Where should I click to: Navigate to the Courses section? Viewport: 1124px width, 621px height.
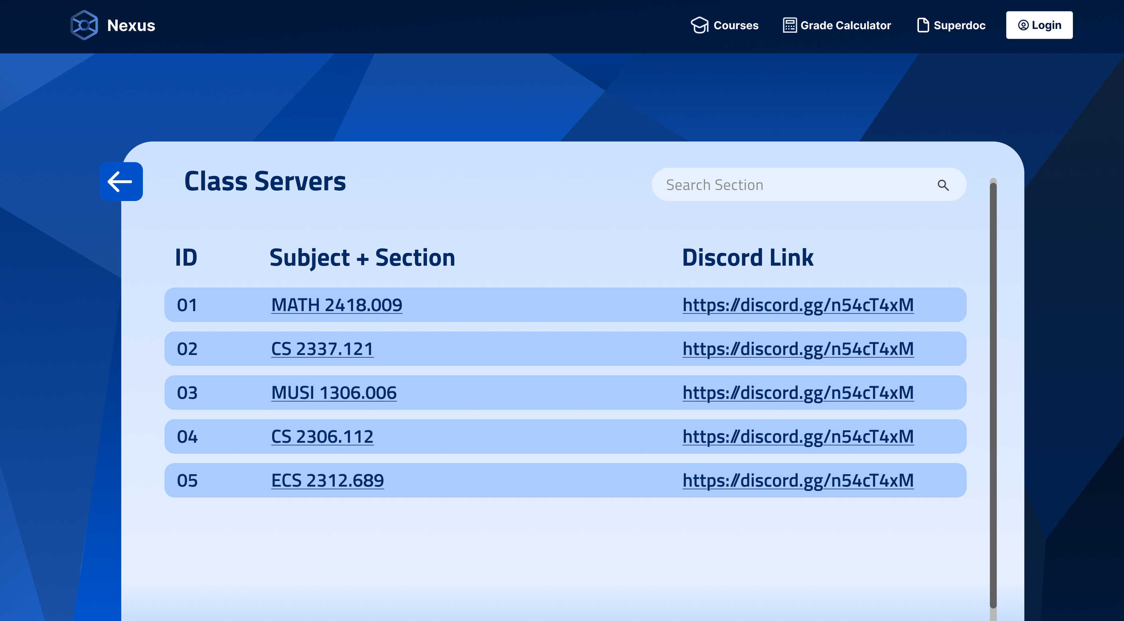[736, 25]
